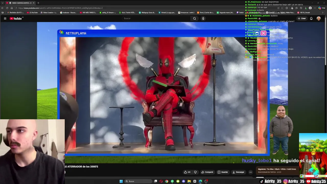Open Opera from the taskbar

[x=161, y=181]
